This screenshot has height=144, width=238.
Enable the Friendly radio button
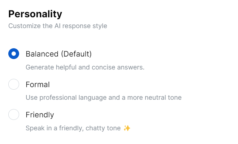[x=14, y=114]
